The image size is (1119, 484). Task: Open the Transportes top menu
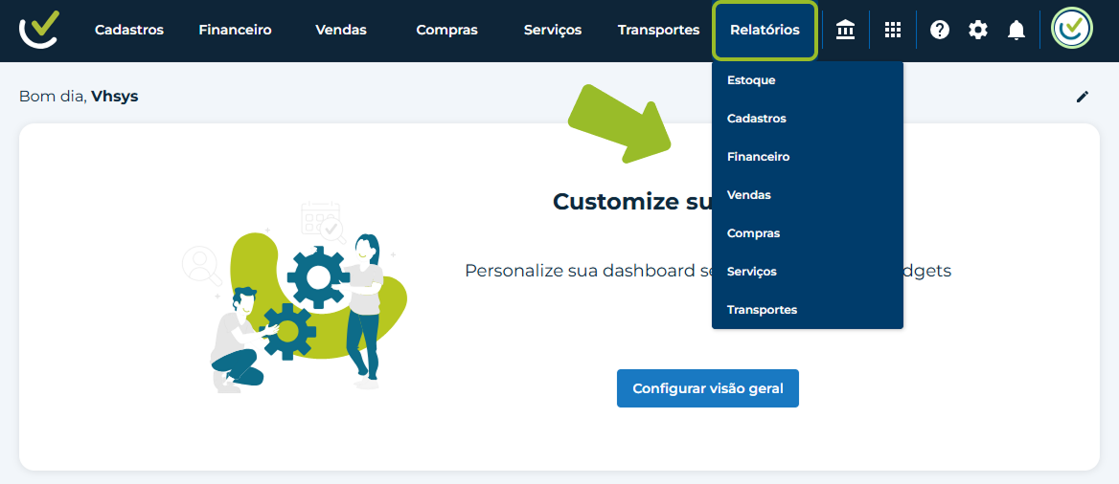point(659,30)
